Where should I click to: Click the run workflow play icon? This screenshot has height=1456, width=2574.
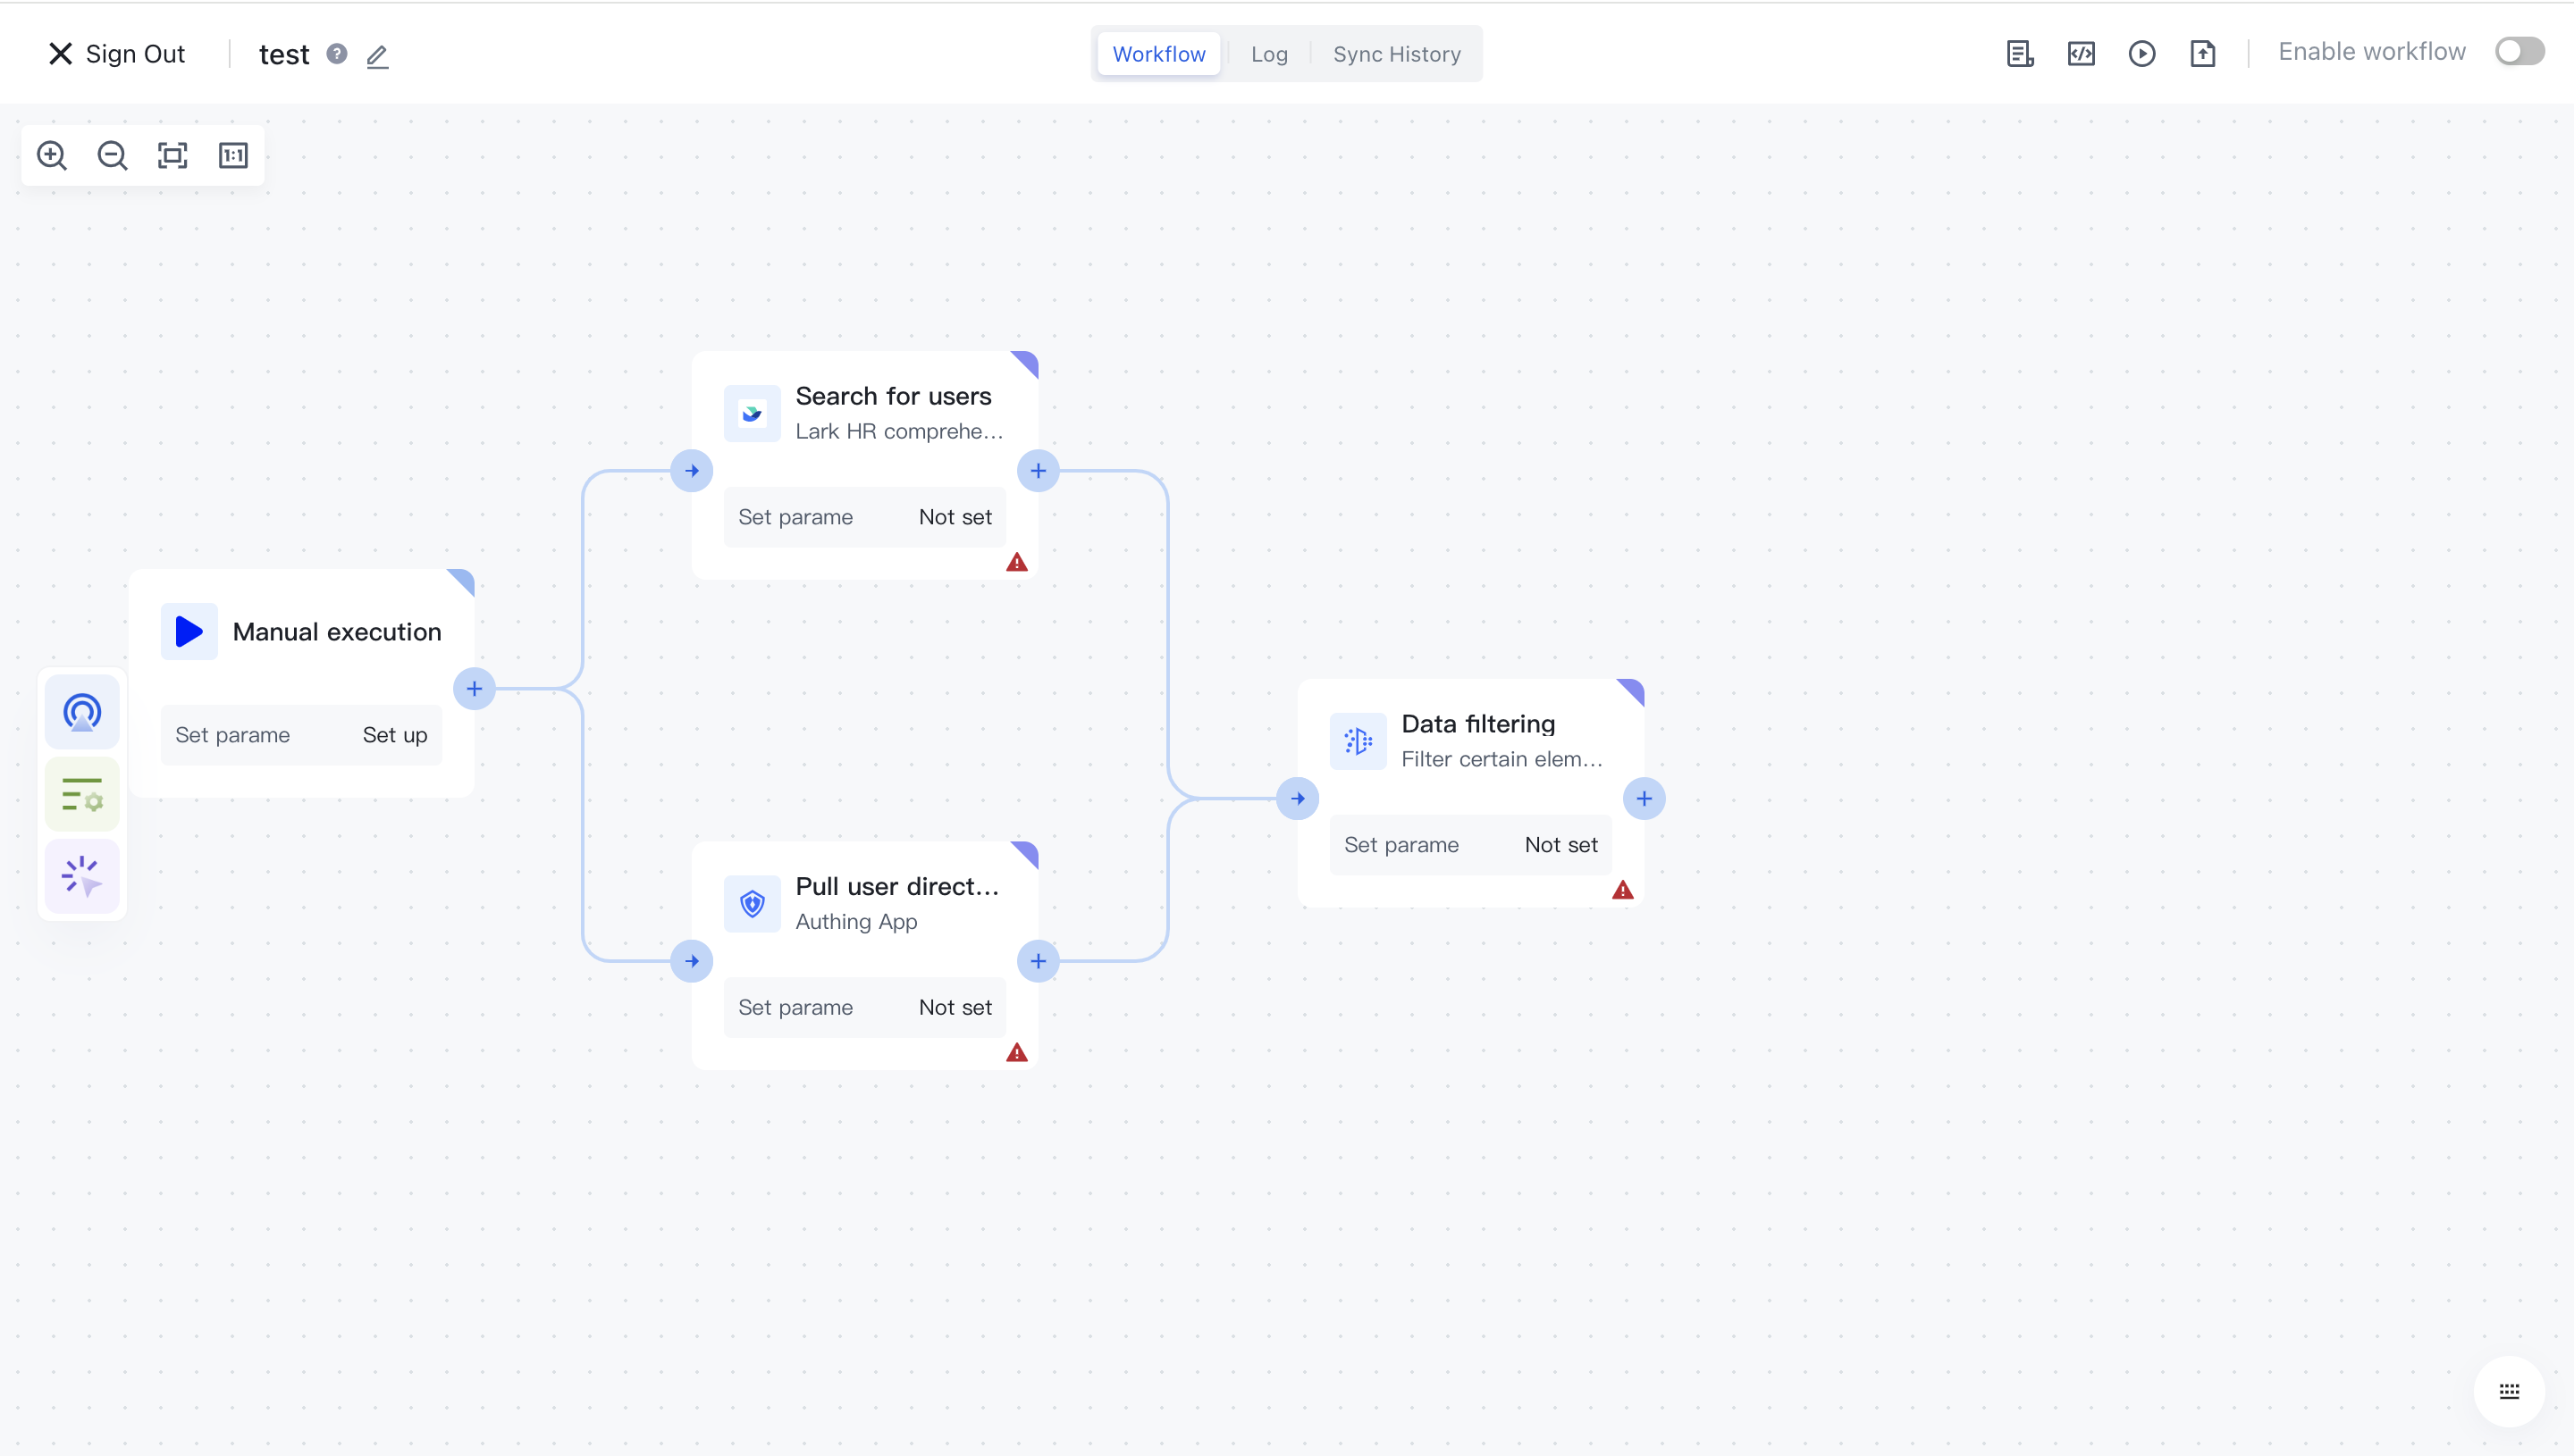2141,53
